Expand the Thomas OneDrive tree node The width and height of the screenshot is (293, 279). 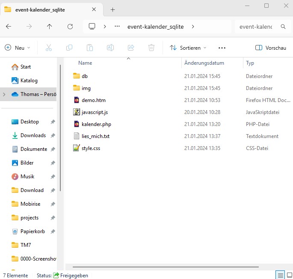(x=4, y=94)
